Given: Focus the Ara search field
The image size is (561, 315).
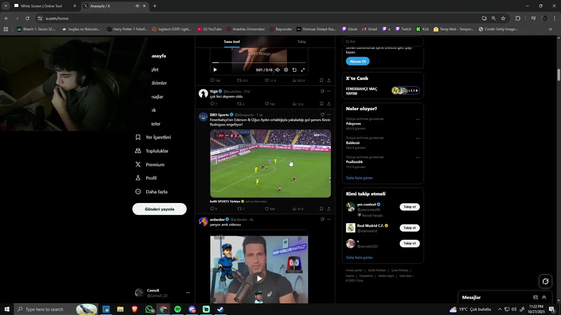Looking at the screenshot, I should tap(383, 42).
